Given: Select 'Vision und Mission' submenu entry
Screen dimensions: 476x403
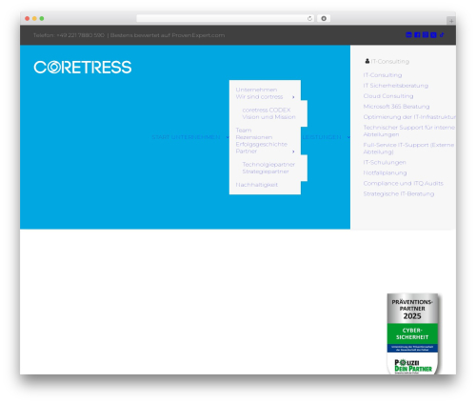Looking at the screenshot, I should coord(269,117).
